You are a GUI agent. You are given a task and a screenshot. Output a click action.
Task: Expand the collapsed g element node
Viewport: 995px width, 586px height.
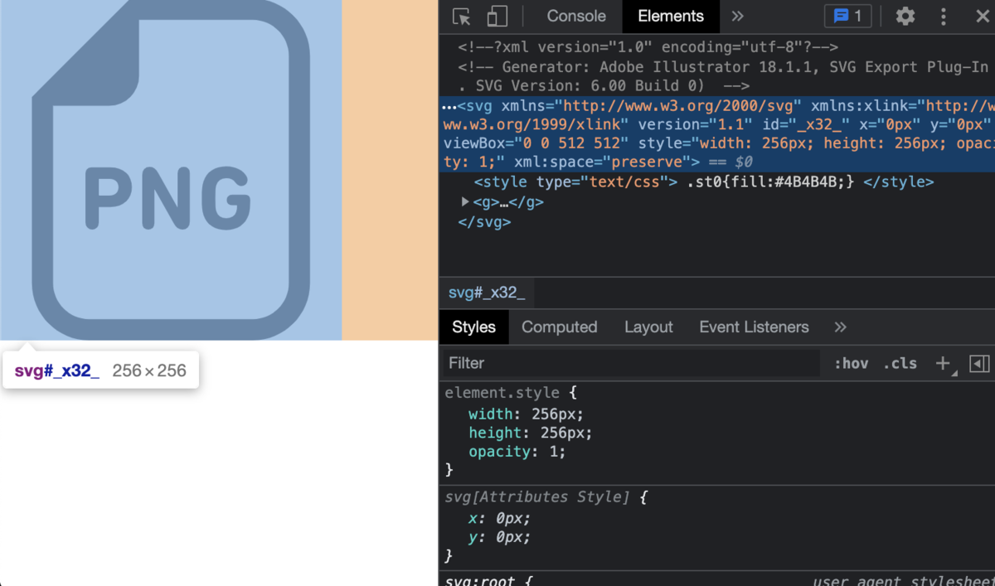[465, 201]
